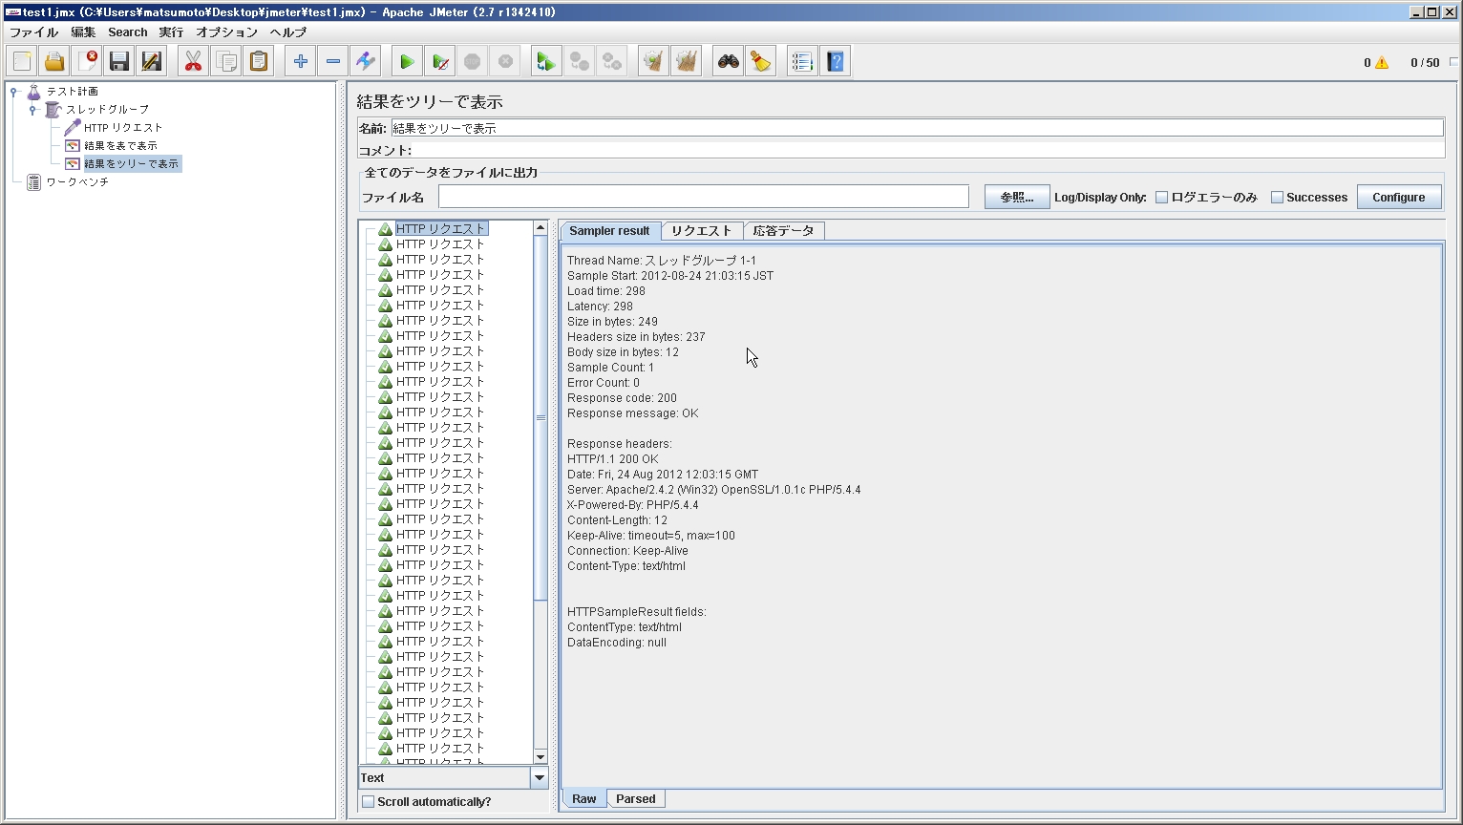Image resolution: width=1463 pixels, height=825 pixels.
Task: Select 結果をツリーで表示 in the tree
Action: click(x=132, y=164)
